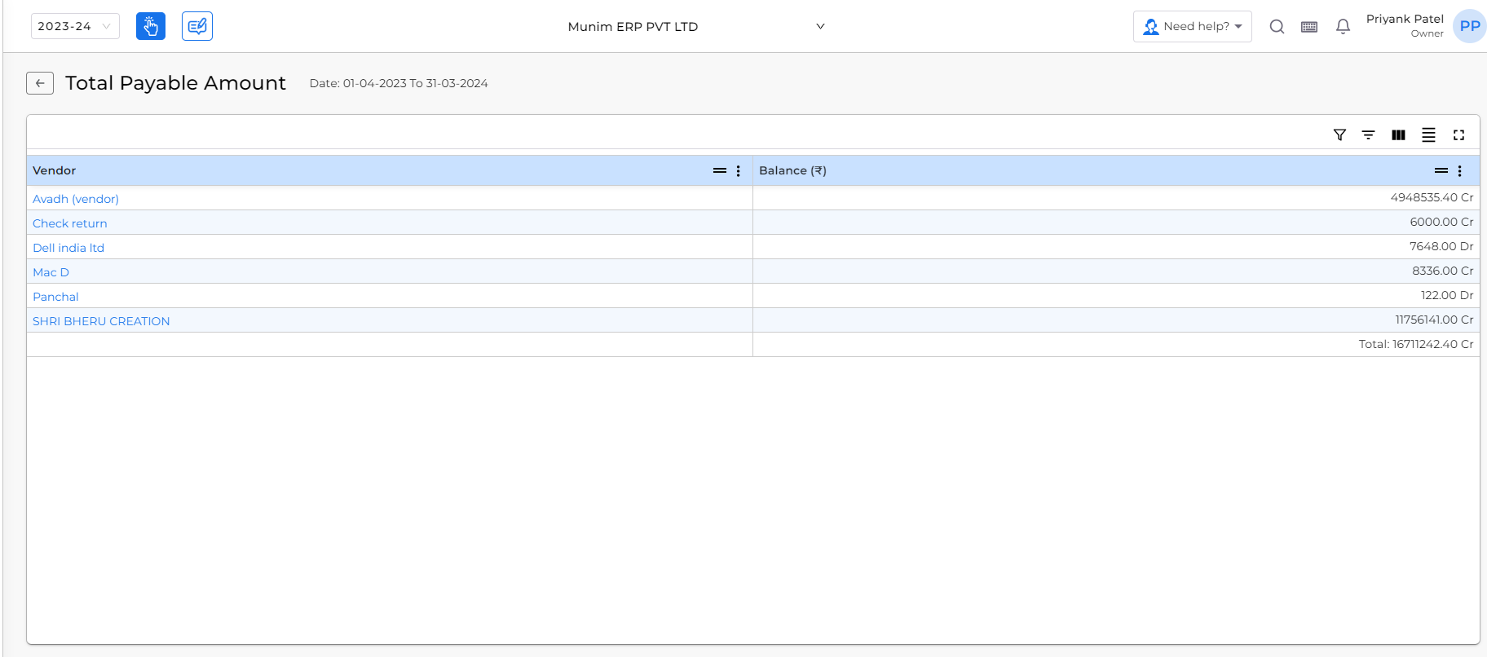The image size is (1487, 657).
Task: Open the global search icon
Action: point(1277,27)
